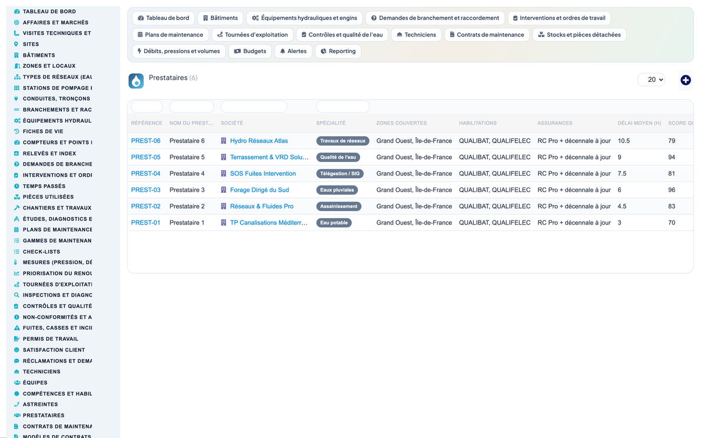
Task: Open the PREST-06 reference link
Action: point(146,141)
